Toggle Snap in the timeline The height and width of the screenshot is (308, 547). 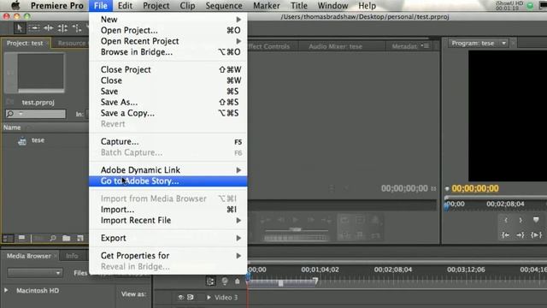[210, 281]
